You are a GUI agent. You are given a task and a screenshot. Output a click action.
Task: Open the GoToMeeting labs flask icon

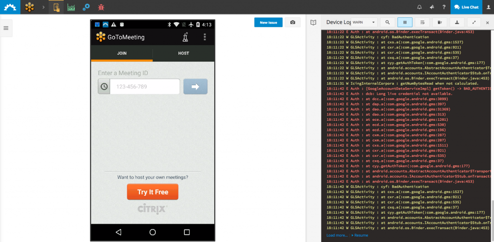tap(185, 37)
